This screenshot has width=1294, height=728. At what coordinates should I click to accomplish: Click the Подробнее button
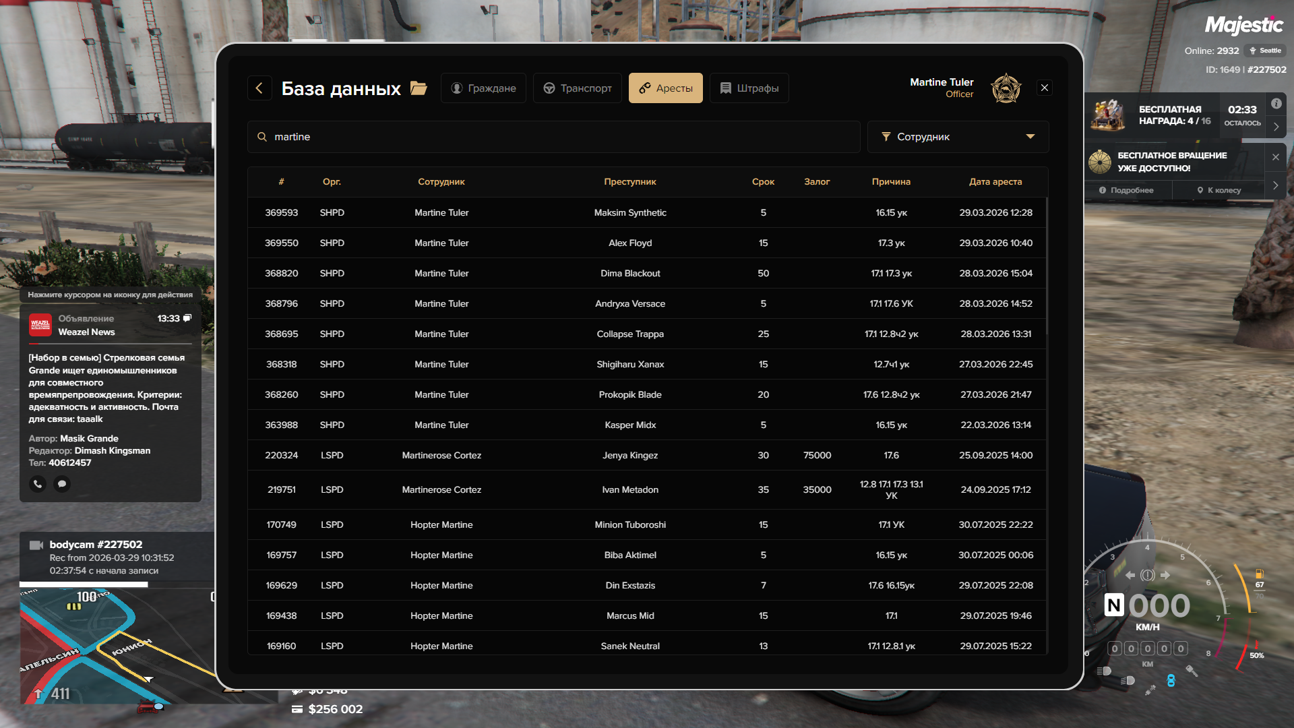point(1126,190)
